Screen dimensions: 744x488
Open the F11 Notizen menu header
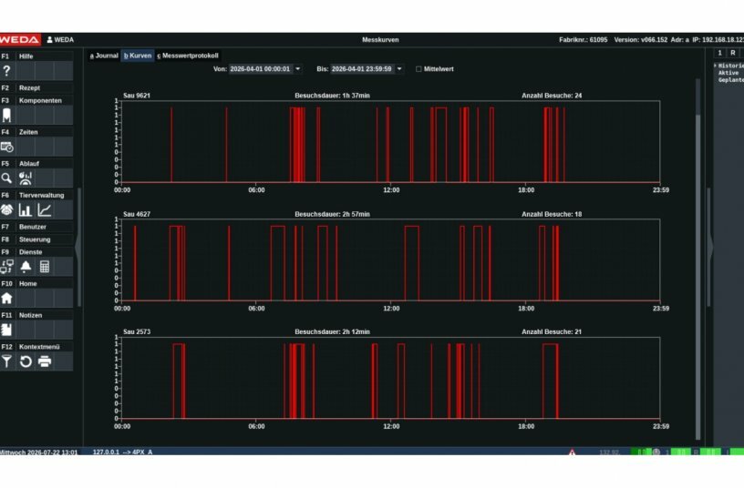(36, 316)
